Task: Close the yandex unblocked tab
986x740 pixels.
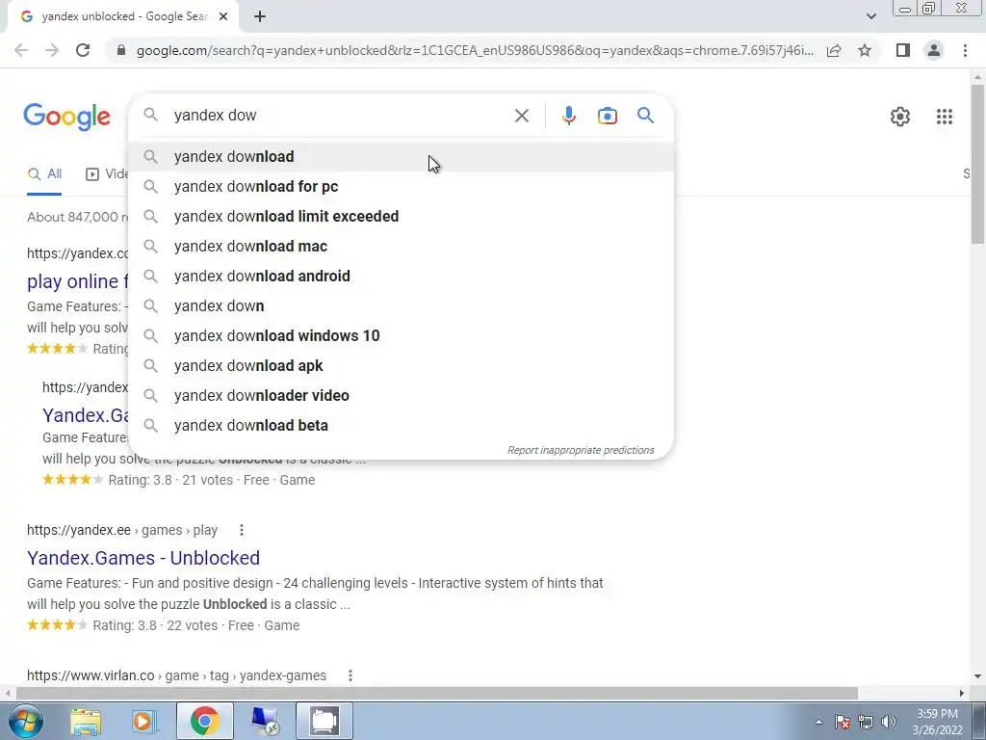Action: (223, 16)
